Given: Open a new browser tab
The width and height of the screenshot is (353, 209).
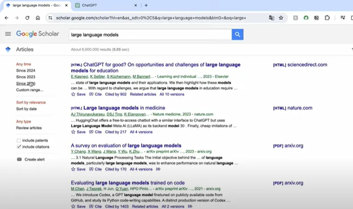Looking at the screenshot, I should 146,5.
